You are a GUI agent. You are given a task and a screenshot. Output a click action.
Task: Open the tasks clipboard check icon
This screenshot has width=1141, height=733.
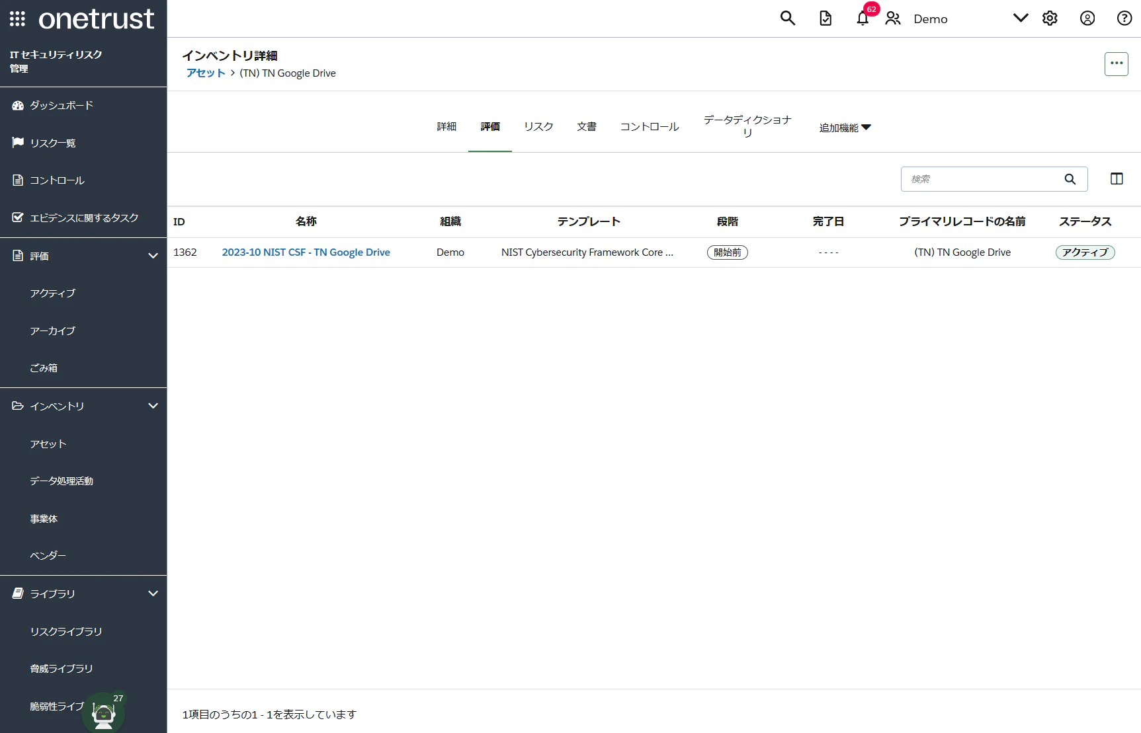[825, 19]
